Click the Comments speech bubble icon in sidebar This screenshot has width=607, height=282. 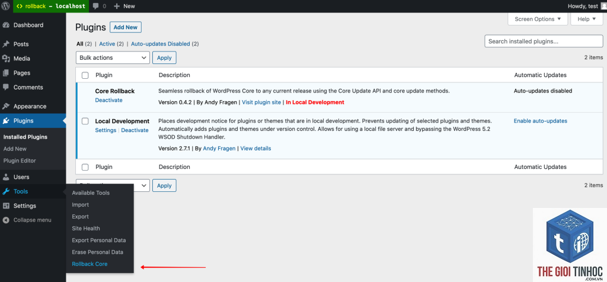coord(6,87)
